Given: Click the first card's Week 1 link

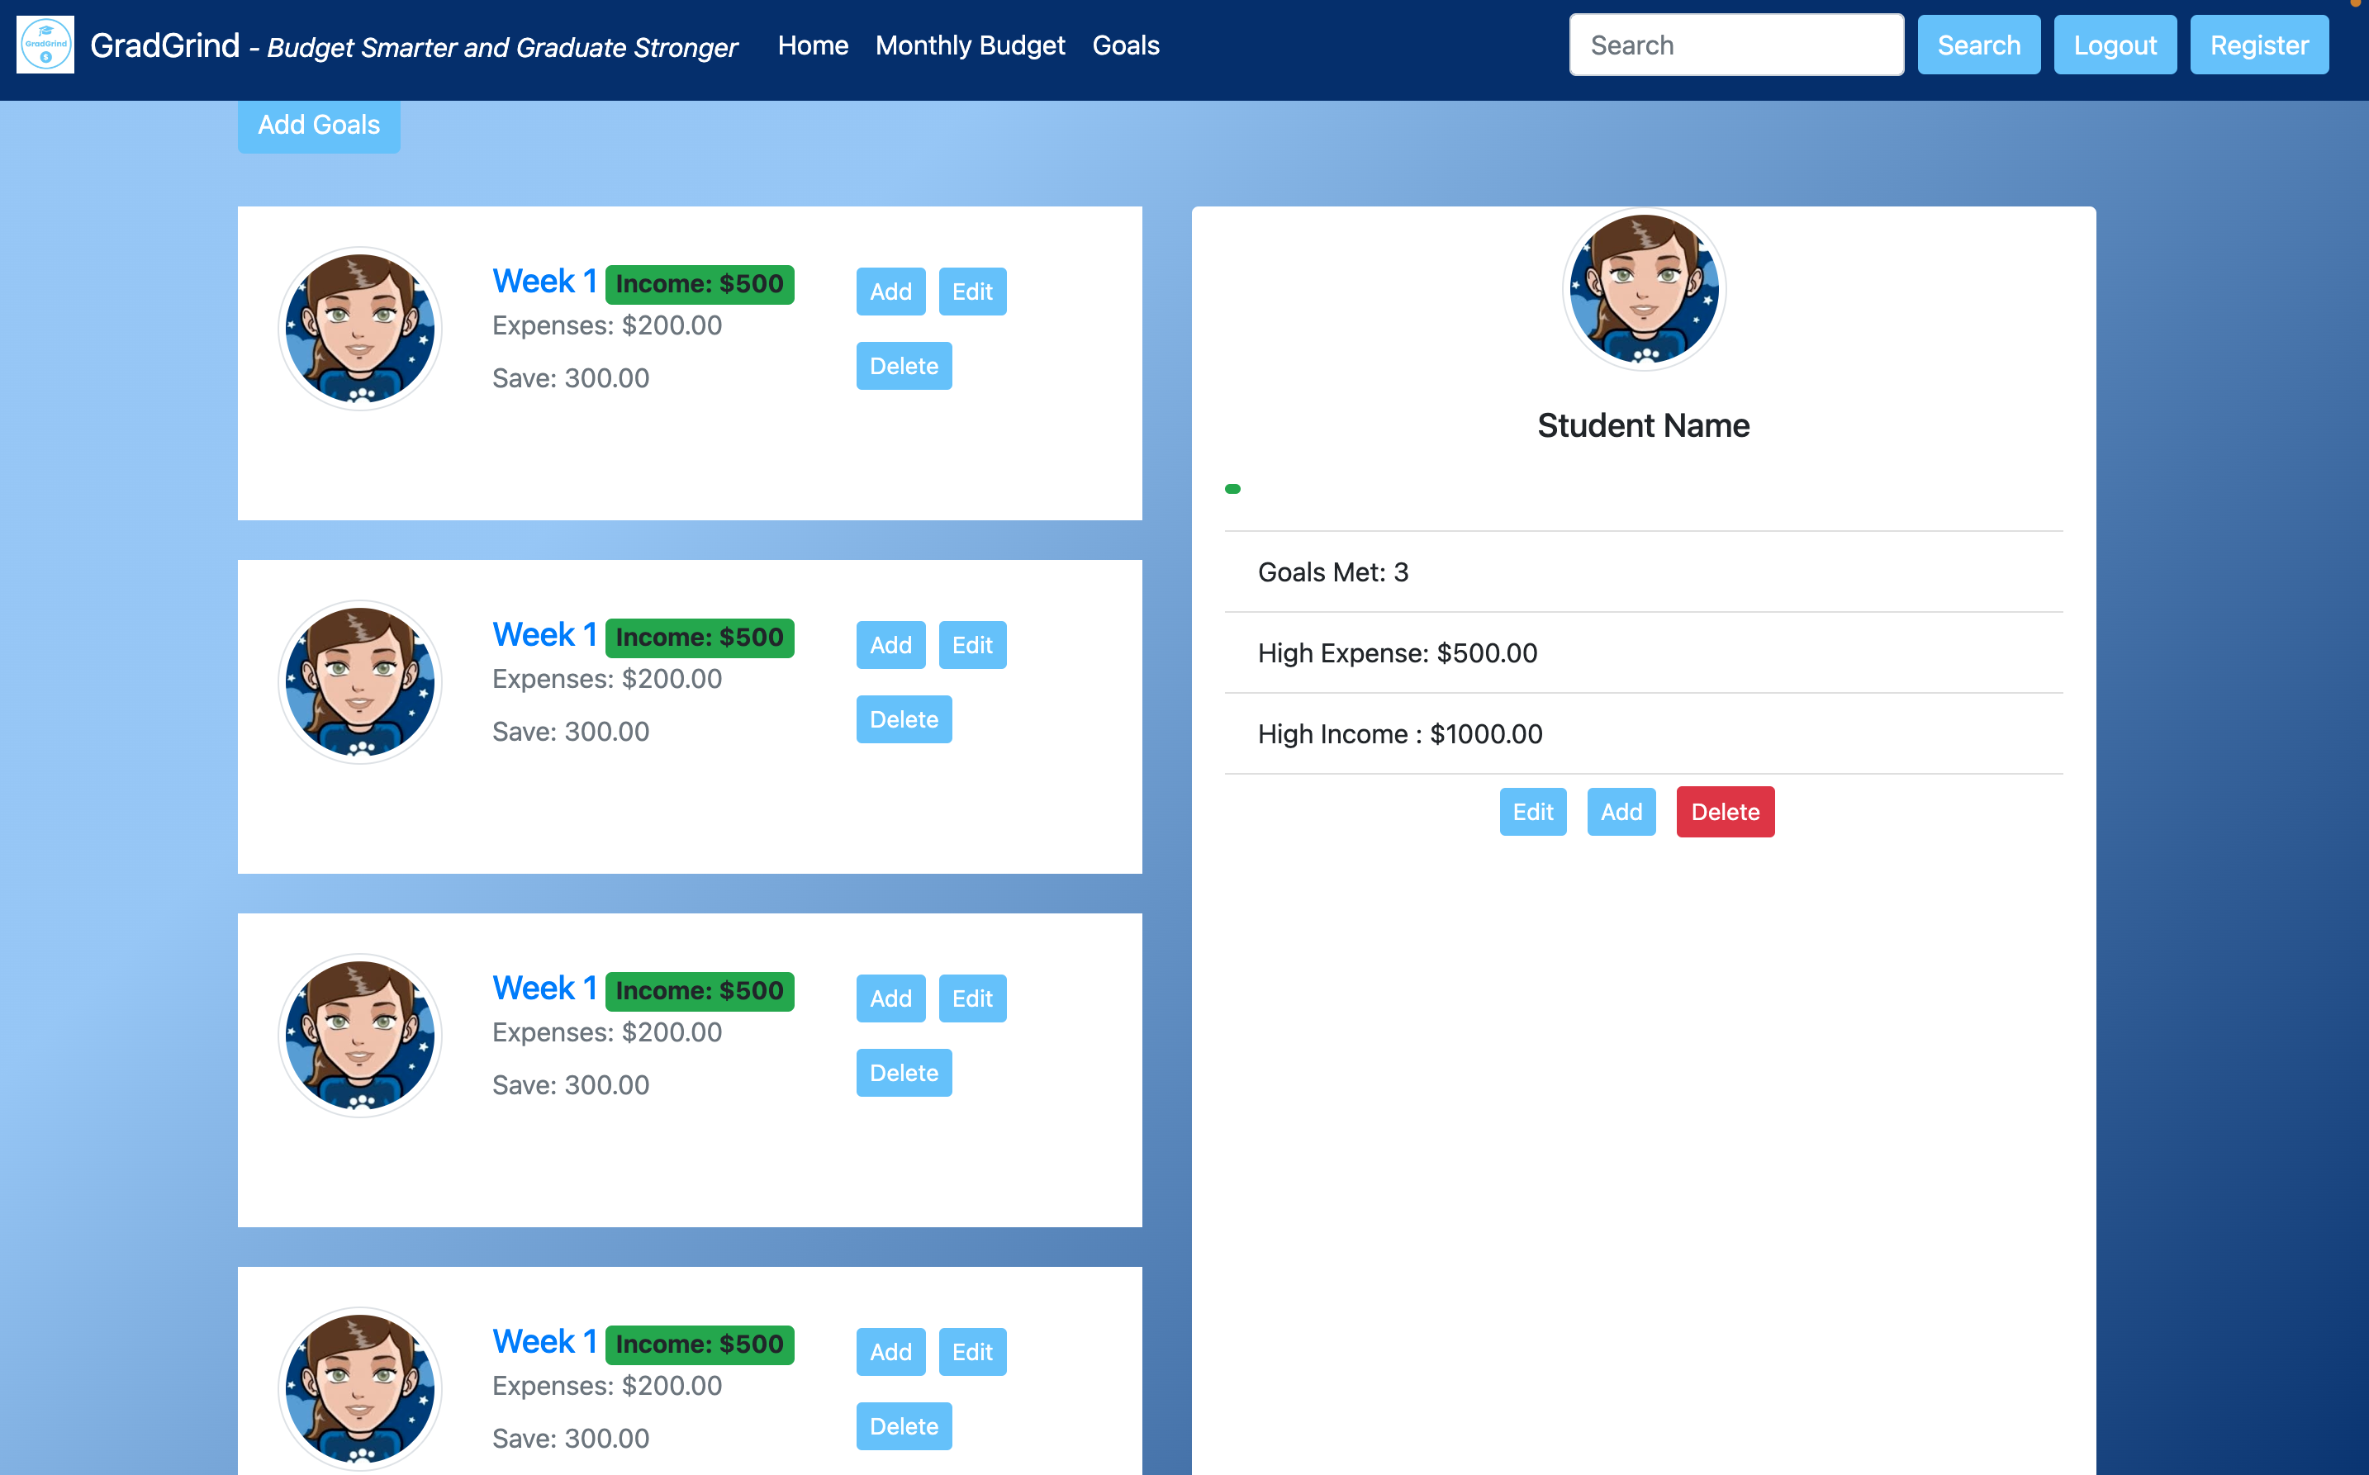Looking at the screenshot, I should point(544,281).
